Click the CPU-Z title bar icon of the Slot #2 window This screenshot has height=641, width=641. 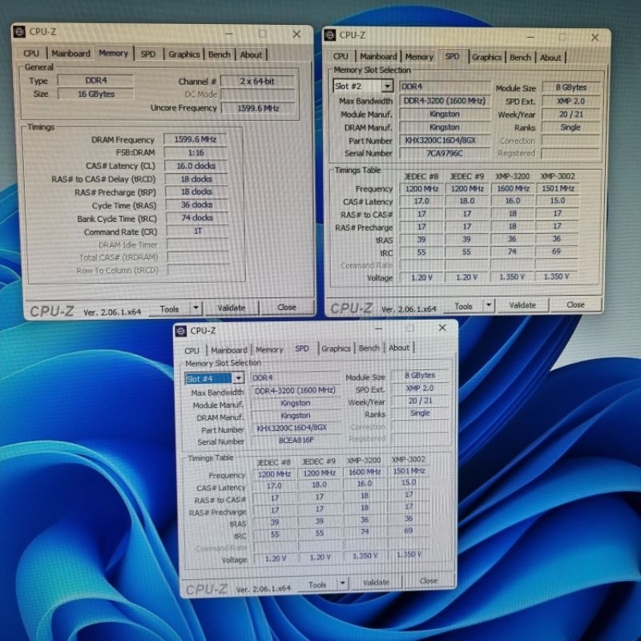coord(330,34)
